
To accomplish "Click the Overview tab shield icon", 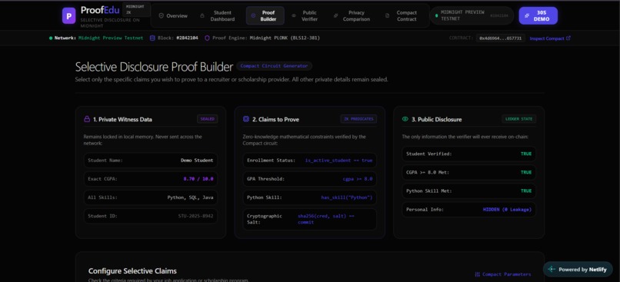I will [161, 16].
